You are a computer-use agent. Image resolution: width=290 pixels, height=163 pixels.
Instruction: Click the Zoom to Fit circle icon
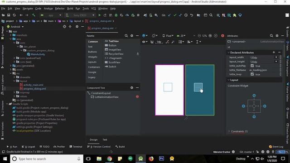tap(216, 36)
